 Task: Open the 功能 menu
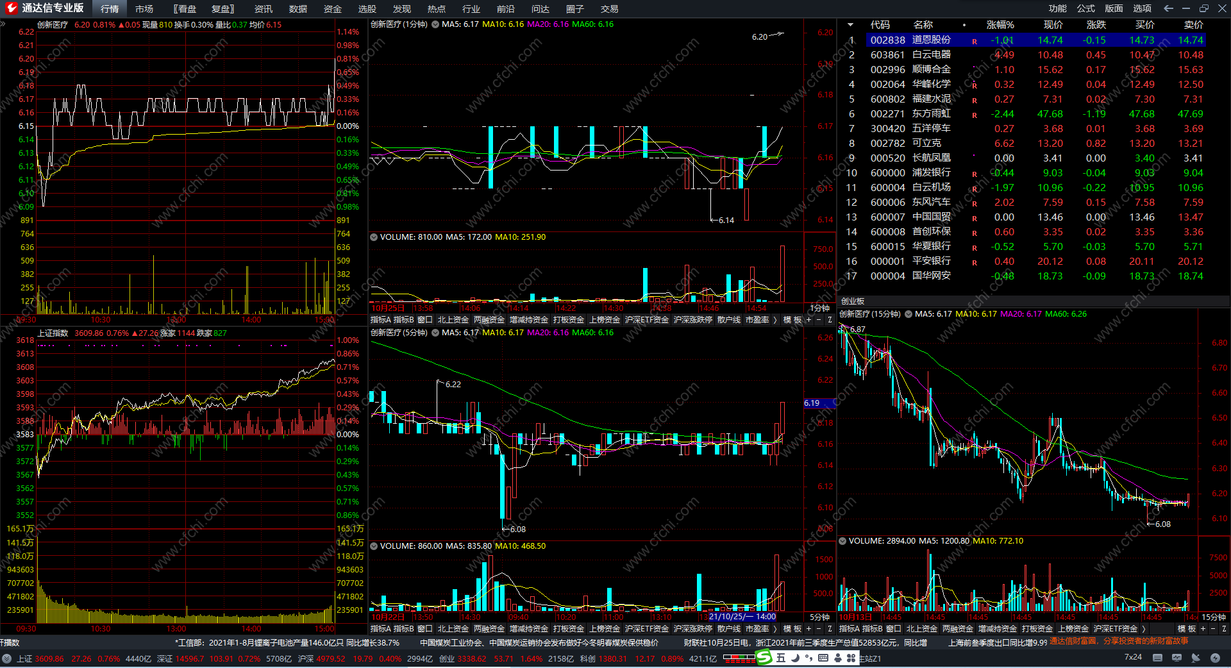coord(1058,8)
